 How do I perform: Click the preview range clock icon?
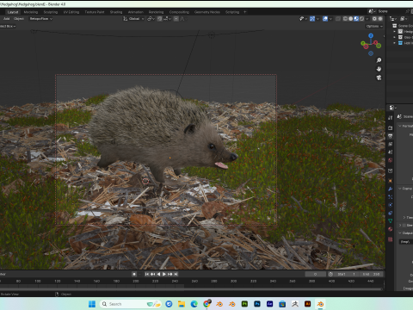(330, 274)
